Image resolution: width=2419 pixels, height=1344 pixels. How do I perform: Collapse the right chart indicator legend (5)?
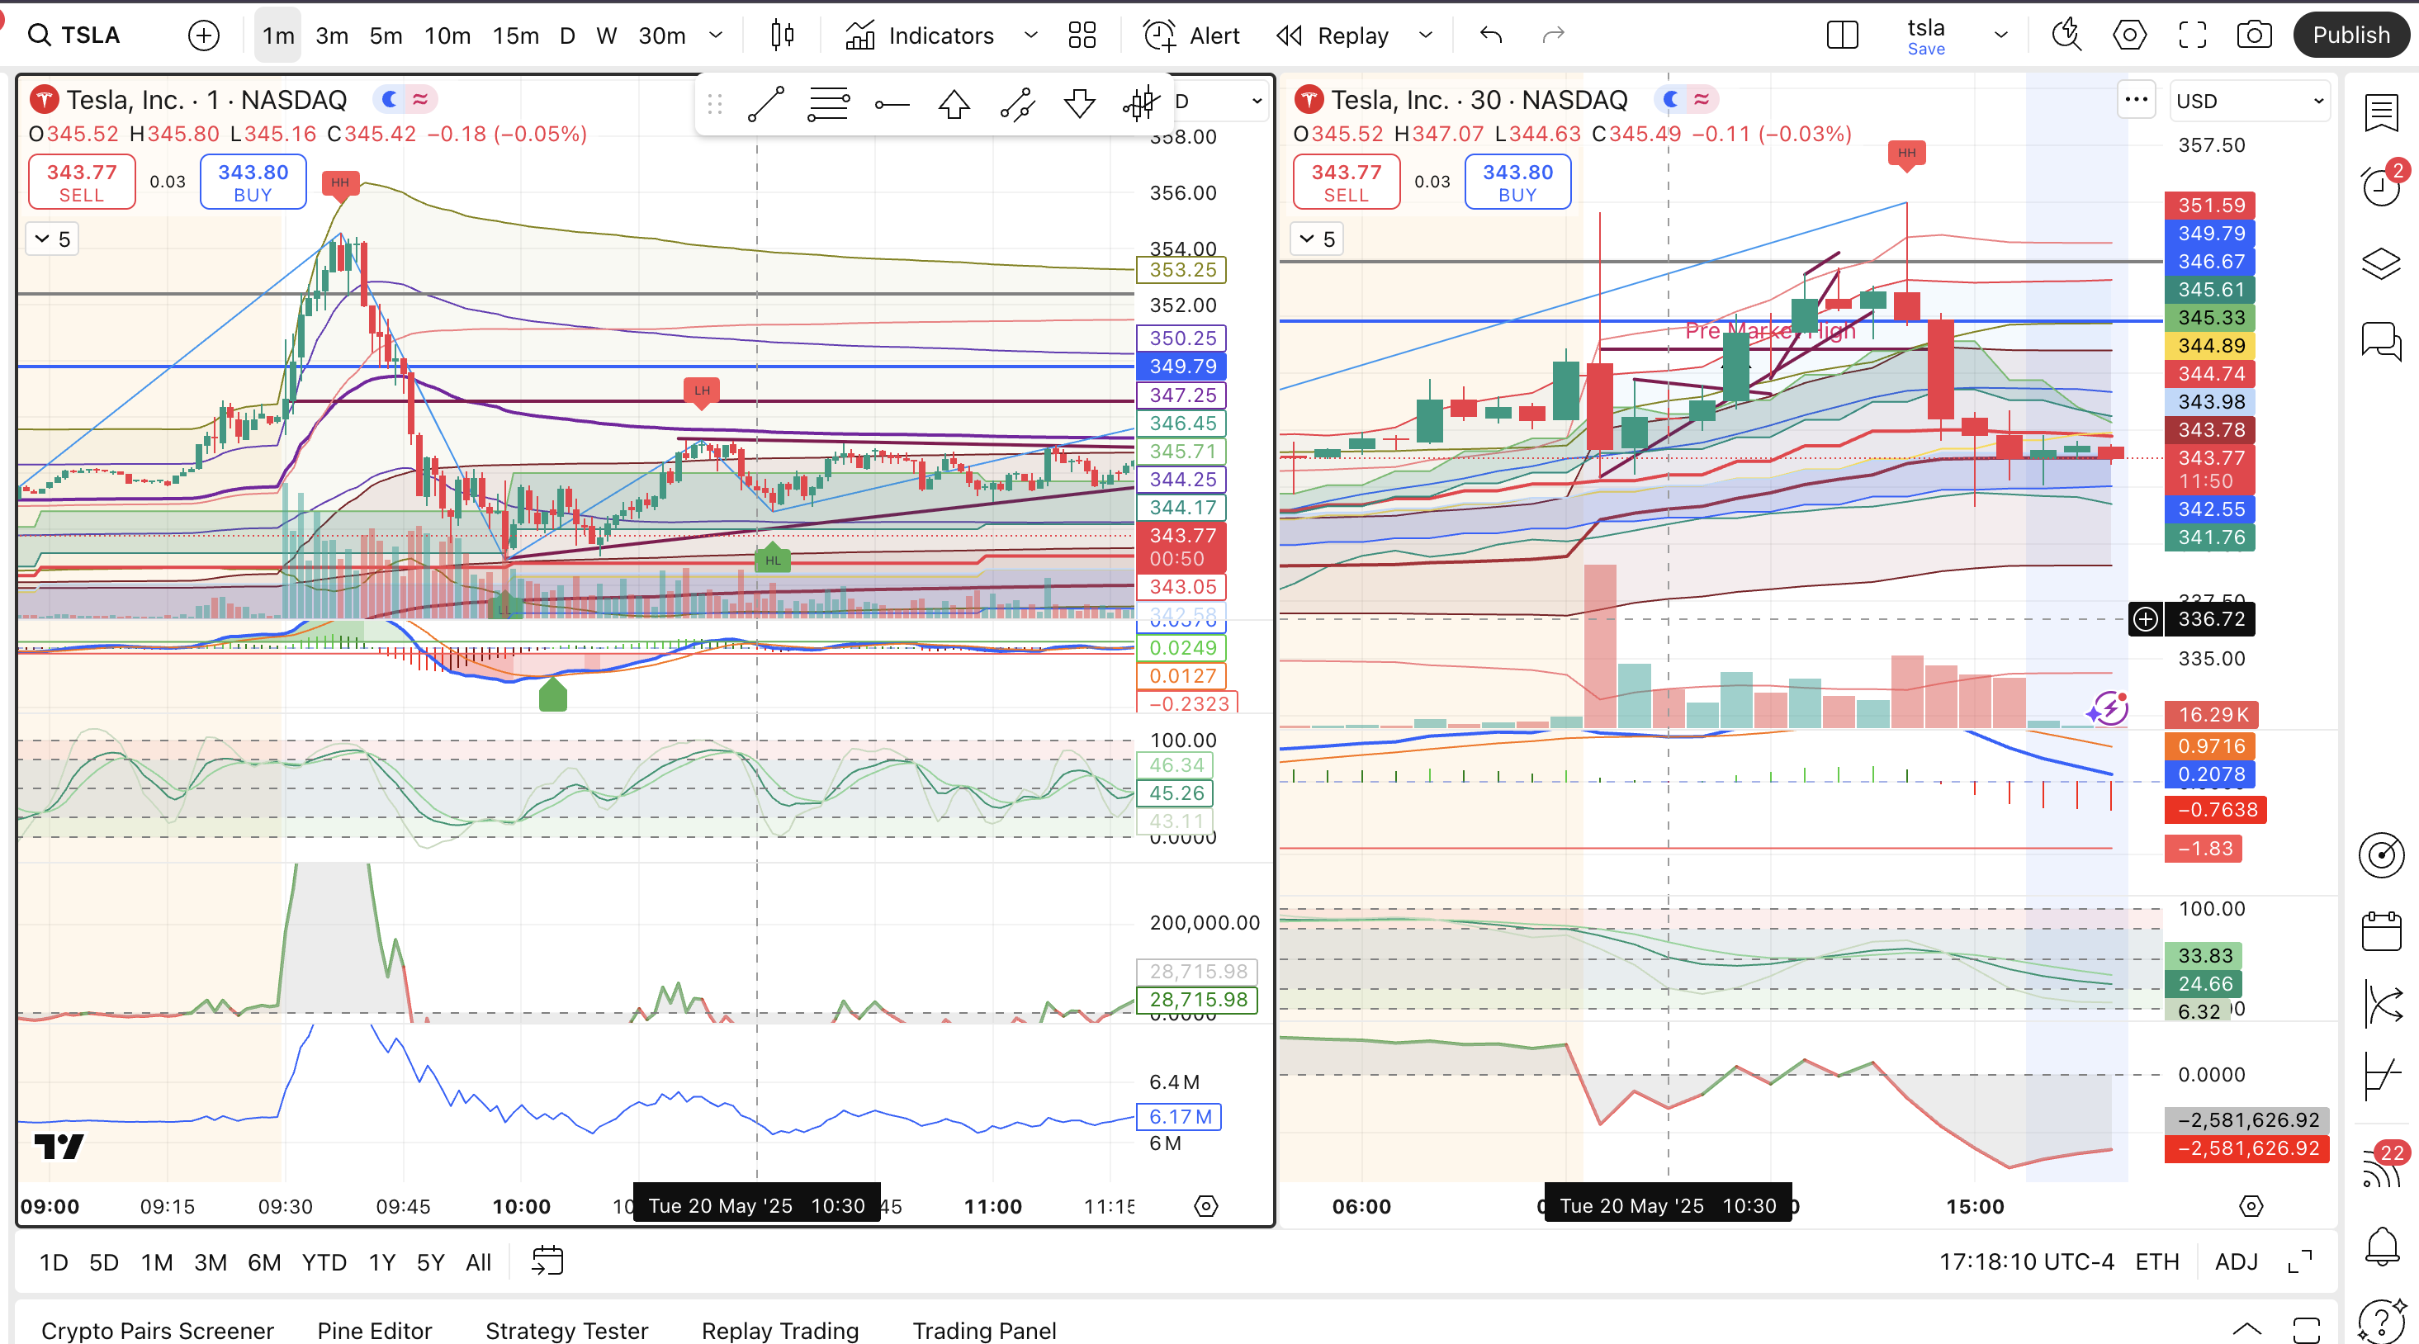point(1317,239)
